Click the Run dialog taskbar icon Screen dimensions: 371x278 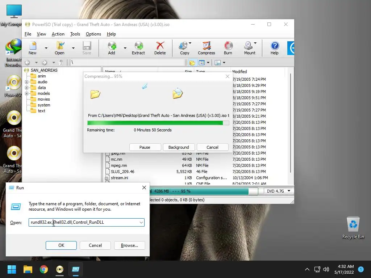tap(76, 269)
